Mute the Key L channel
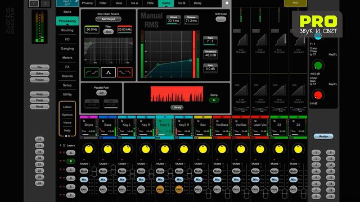The image size is (360, 202). [122, 171]
